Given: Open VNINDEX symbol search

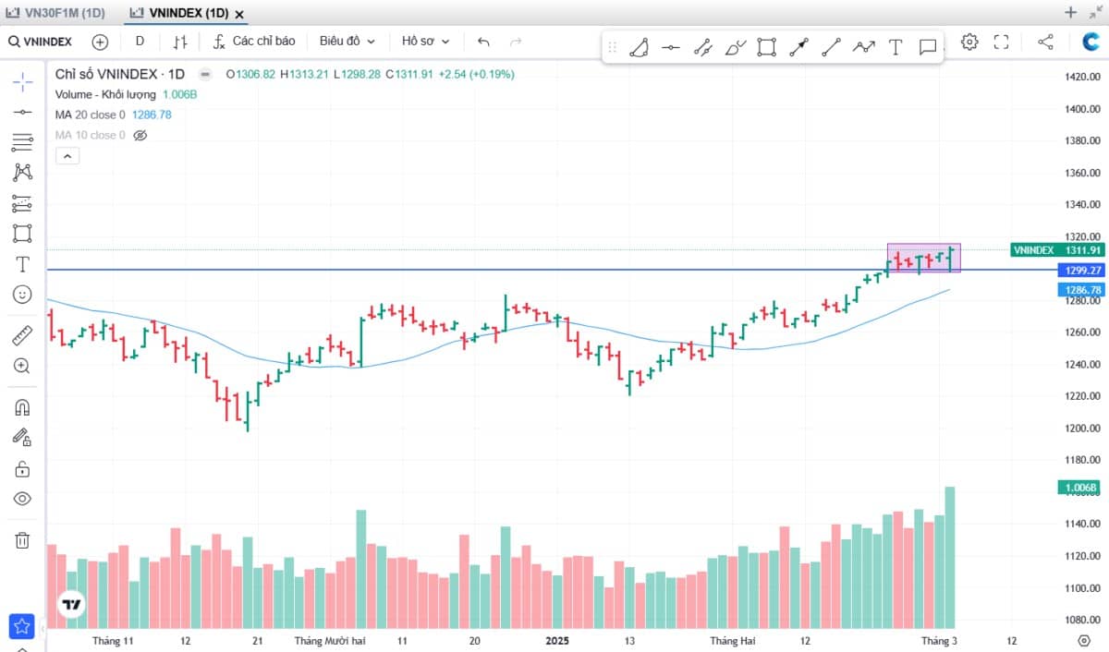Looking at the screenshot, I should coord(41,42).
